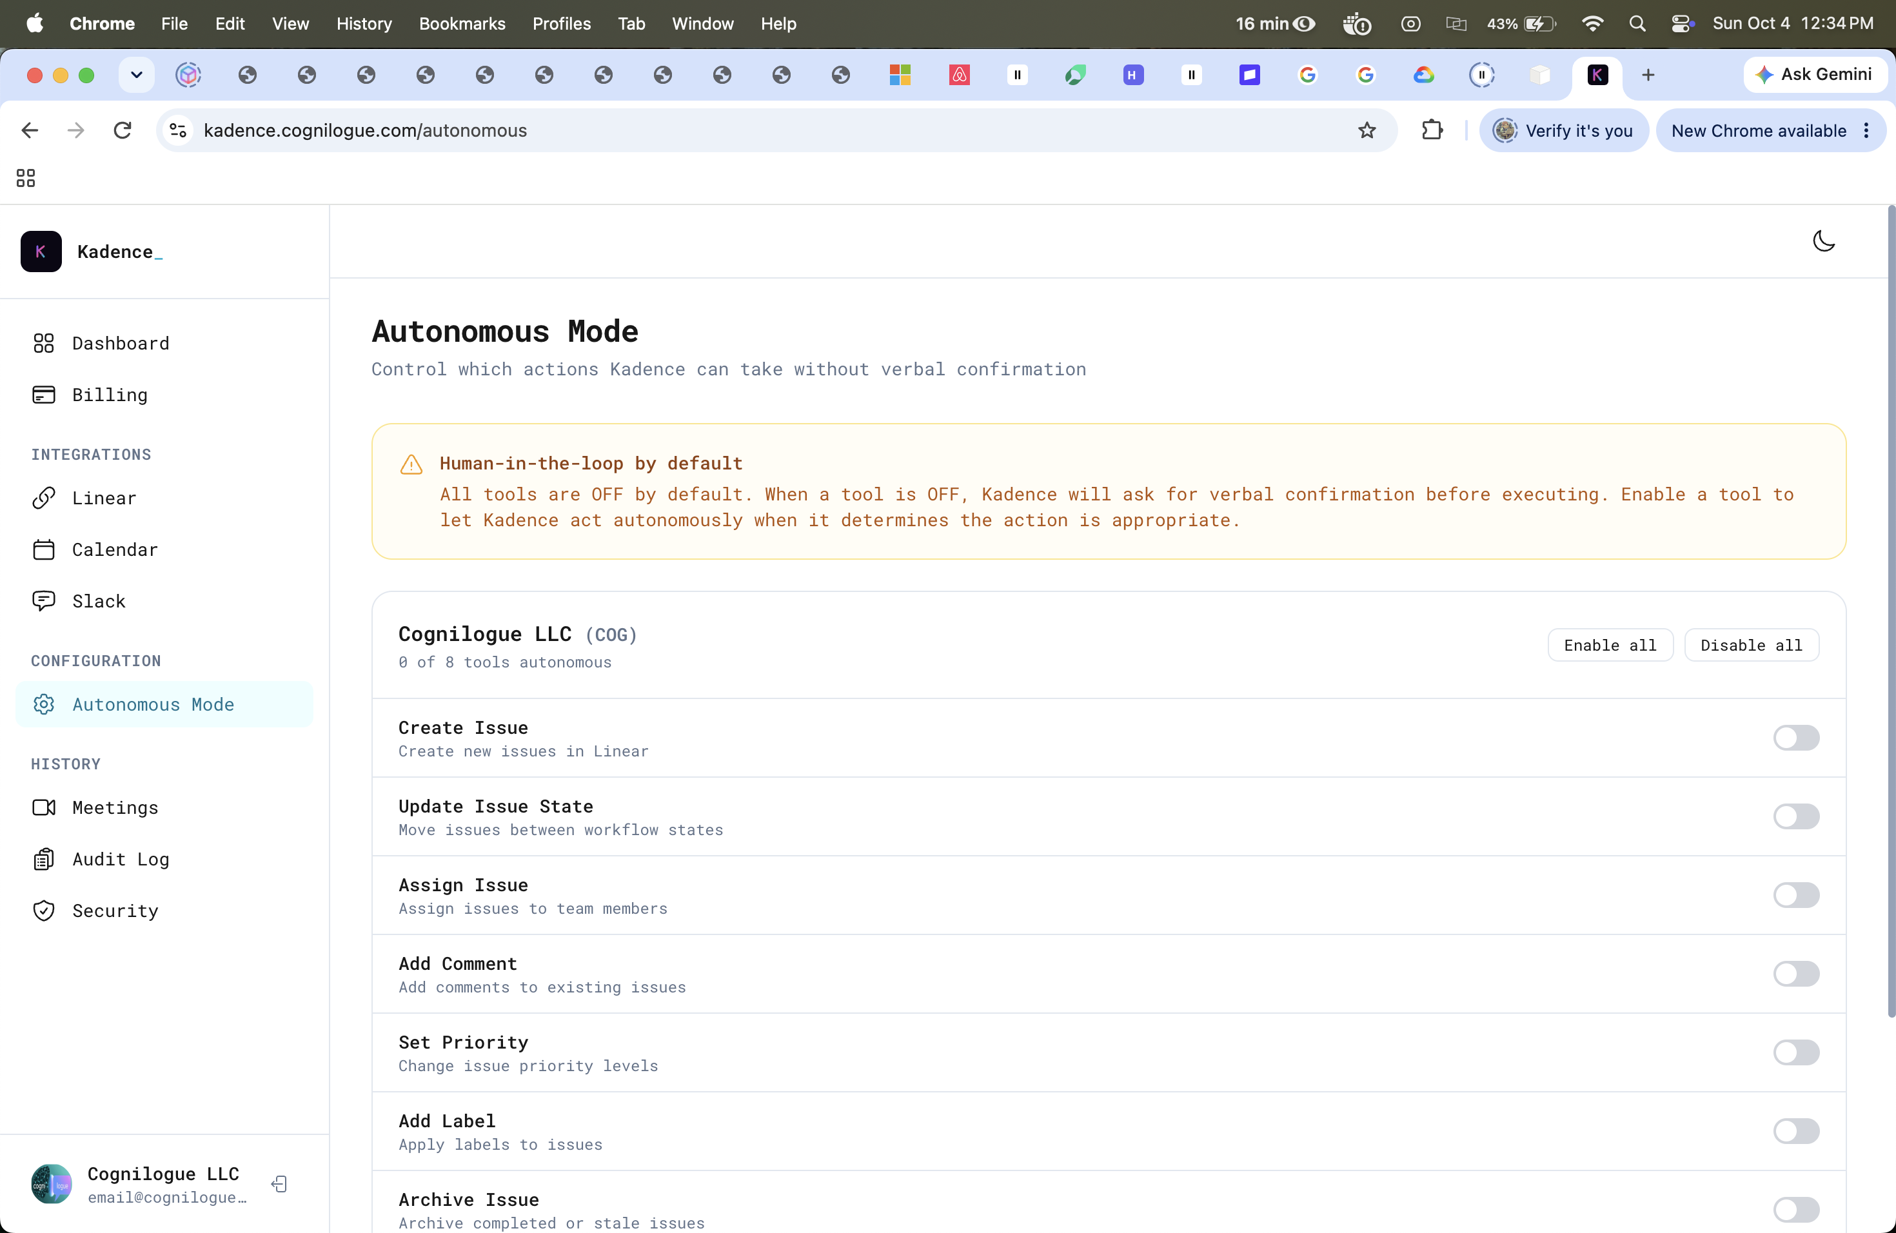The image size is (1896, 1233).
Task: Click the Enable all button
Action: pos(1610,645)
